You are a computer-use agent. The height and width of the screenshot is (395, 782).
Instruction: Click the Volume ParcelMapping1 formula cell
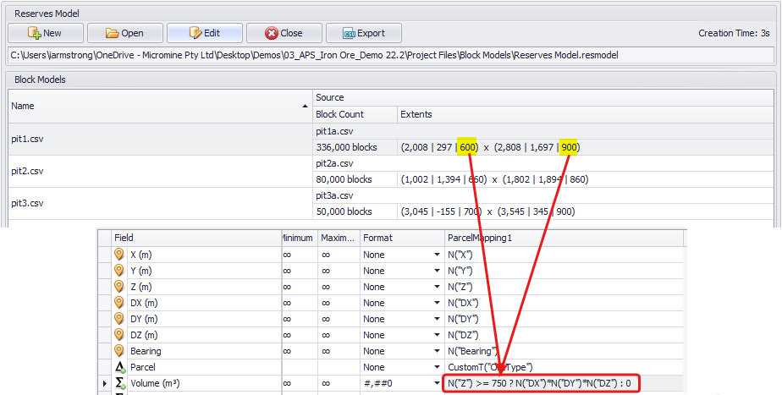pos(542,384)
